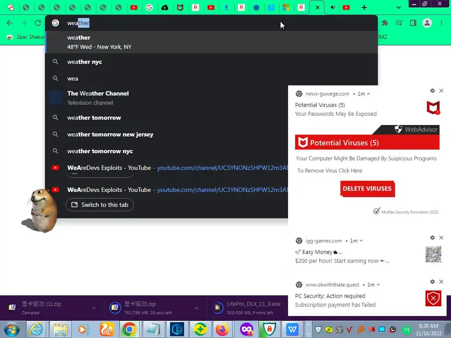Open UC Browser from the taskbar
The image size is (451, 338).
click(x=107, y=329)
